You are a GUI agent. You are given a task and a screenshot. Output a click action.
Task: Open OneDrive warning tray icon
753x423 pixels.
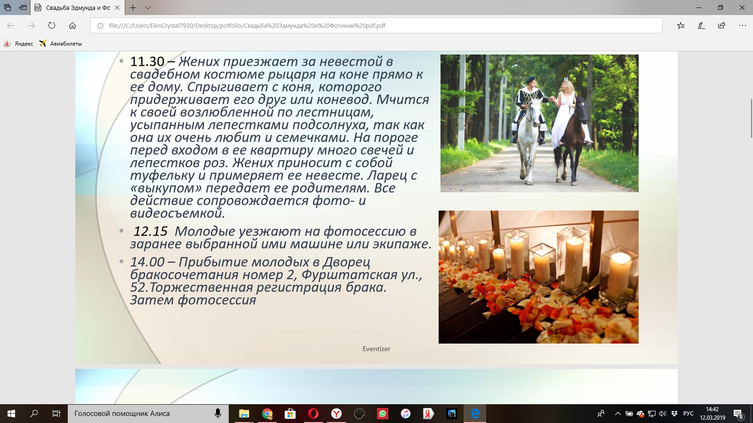tap(641, 414)
